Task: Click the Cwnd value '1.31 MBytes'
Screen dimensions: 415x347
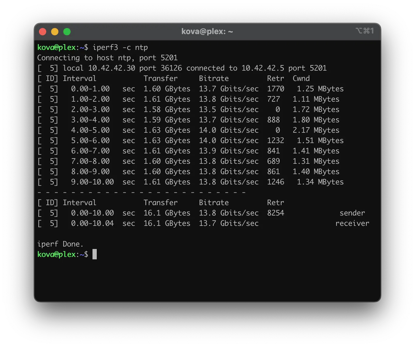Action: 316,161
